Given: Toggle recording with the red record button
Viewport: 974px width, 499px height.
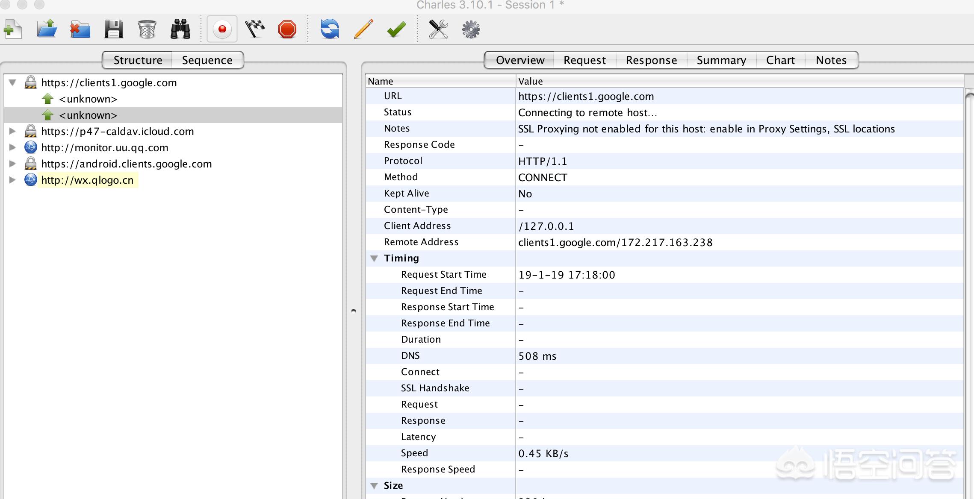Looking at the screenshot, I should [222, 29].
